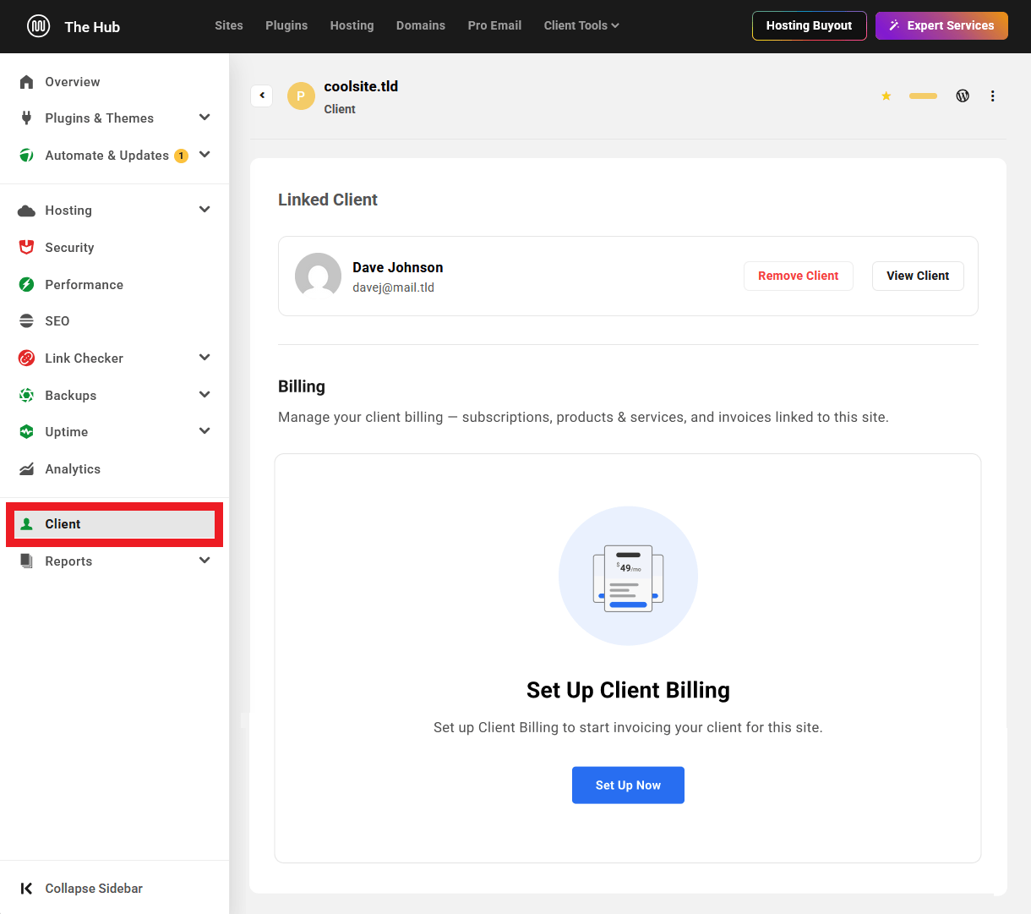Go to the Domains top menu
The height and width of the screenshot is (914, 1031).
click(x=420, y=25)
